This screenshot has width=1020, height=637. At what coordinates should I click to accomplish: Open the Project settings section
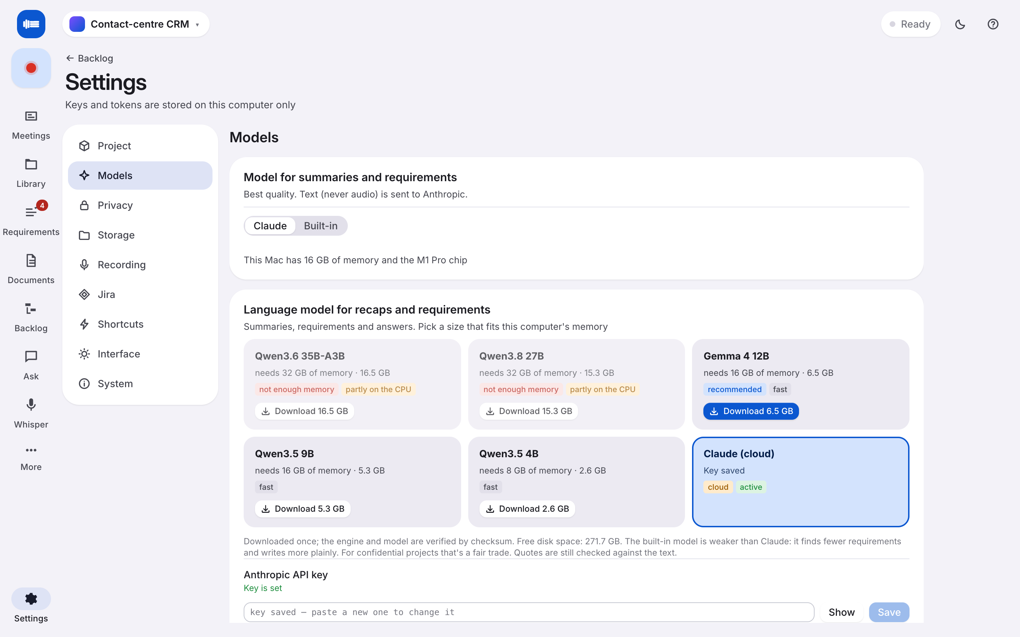[x=140, y=146]
